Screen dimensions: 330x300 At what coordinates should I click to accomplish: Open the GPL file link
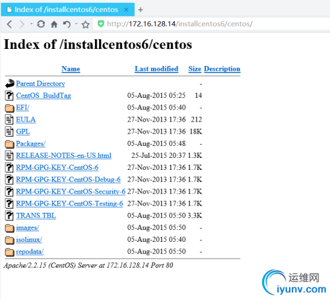tap(23, 131)
